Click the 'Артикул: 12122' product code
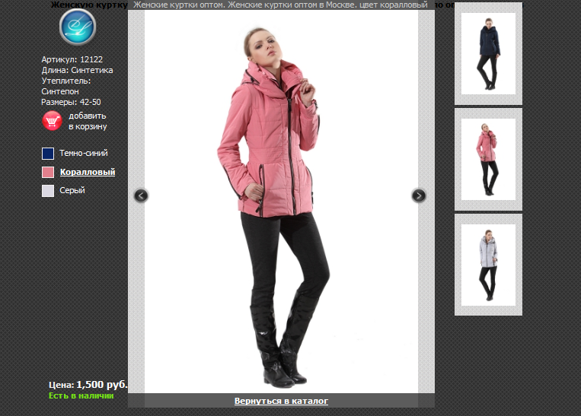Viewport: 581px width, 416px height. pyautogui.click(x=72, y=59)
